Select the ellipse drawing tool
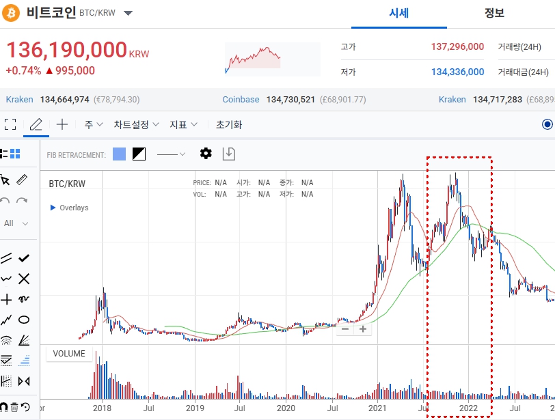This screenshot has width=555, height=420. [x=24, y=319]
